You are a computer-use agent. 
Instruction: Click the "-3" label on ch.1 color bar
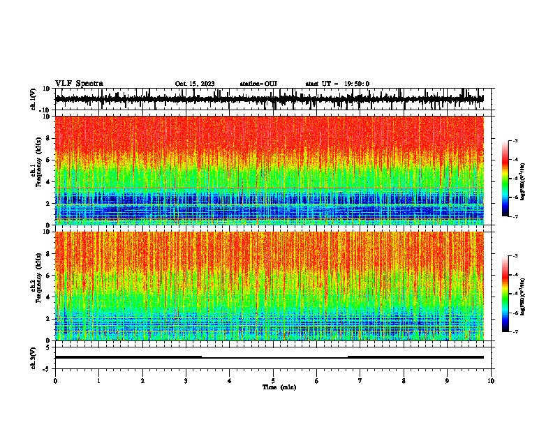pyautogui.click(x=515, y=140)
